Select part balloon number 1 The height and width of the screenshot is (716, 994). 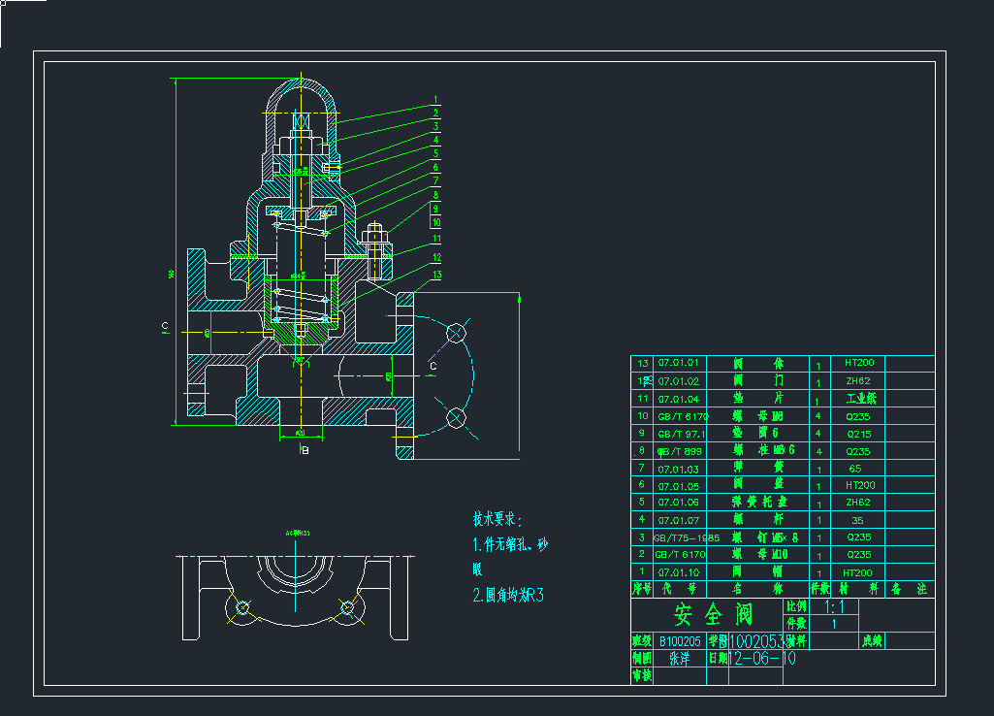click(x=437, y=99)
